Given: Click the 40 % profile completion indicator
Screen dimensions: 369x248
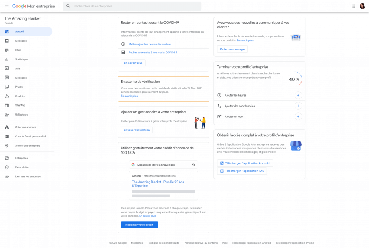Looking at the screenshot, I should [295, 79].
